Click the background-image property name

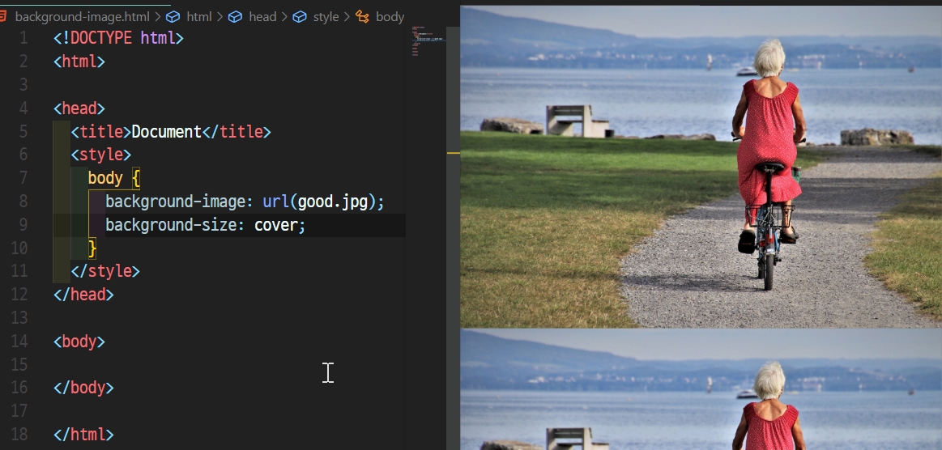coord(176,202)
